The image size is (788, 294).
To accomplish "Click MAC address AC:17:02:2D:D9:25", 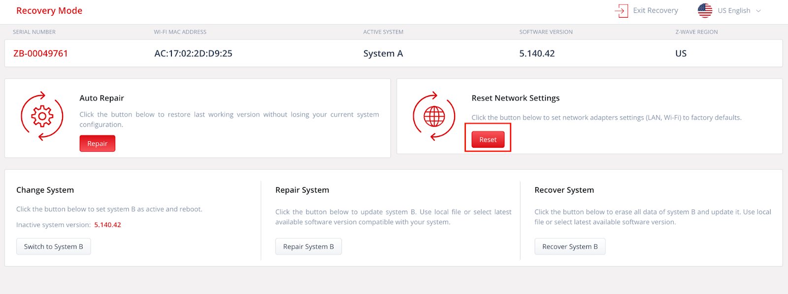I will (x=193, y=53).
